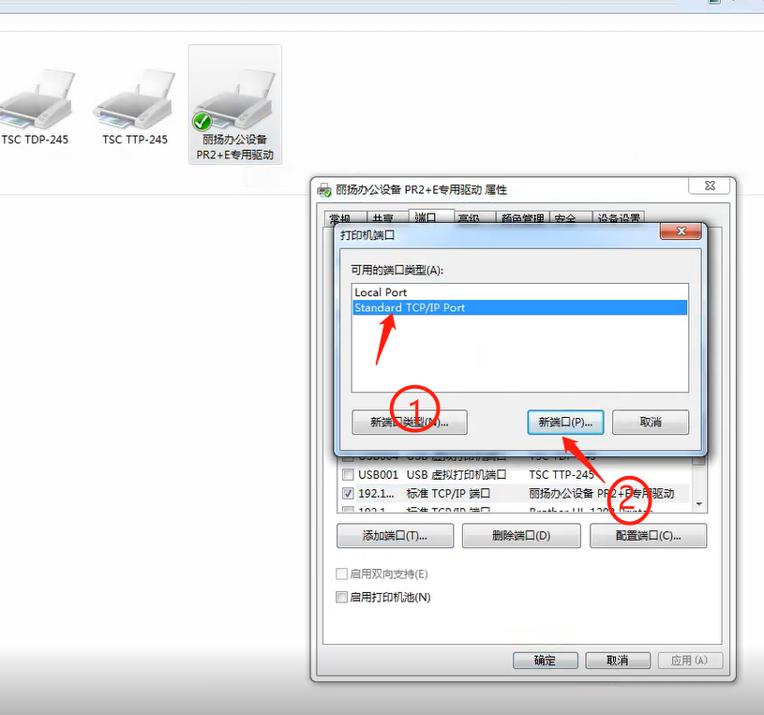Select the TSC TDP-245 printer icon
The width and height of the screenshot is (764, 715).
click(35, 107)
